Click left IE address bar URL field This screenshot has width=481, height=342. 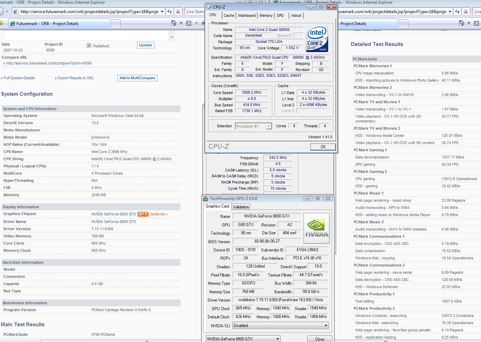pos(89,12)
